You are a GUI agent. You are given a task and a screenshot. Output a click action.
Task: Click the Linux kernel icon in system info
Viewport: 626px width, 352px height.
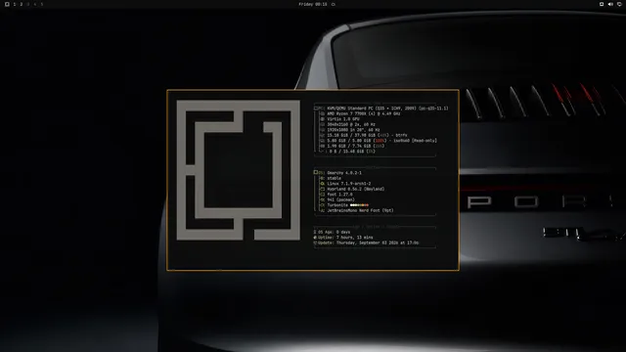(322, 184)
